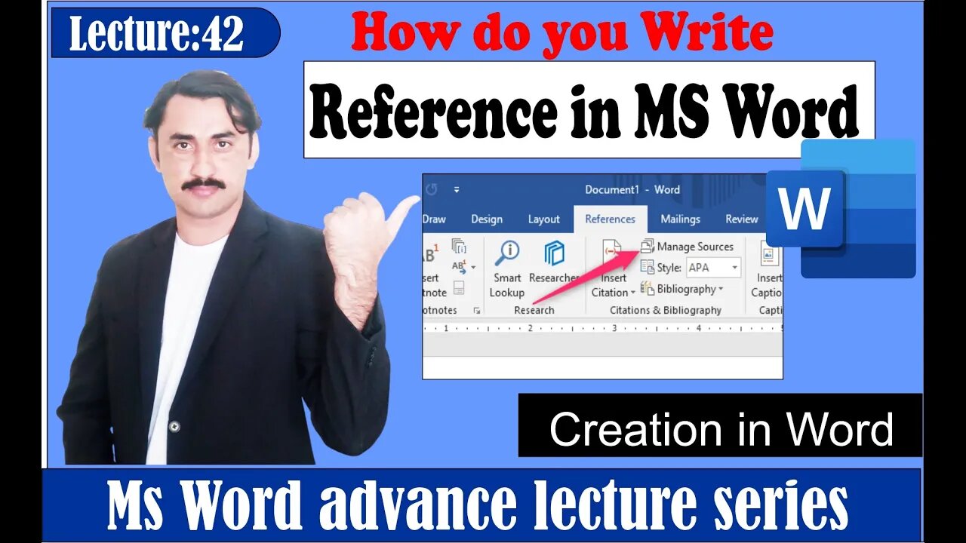This screenshot has height=543, width=966.
Task: Switch to the Draw tab
Action: pos(434,219)
